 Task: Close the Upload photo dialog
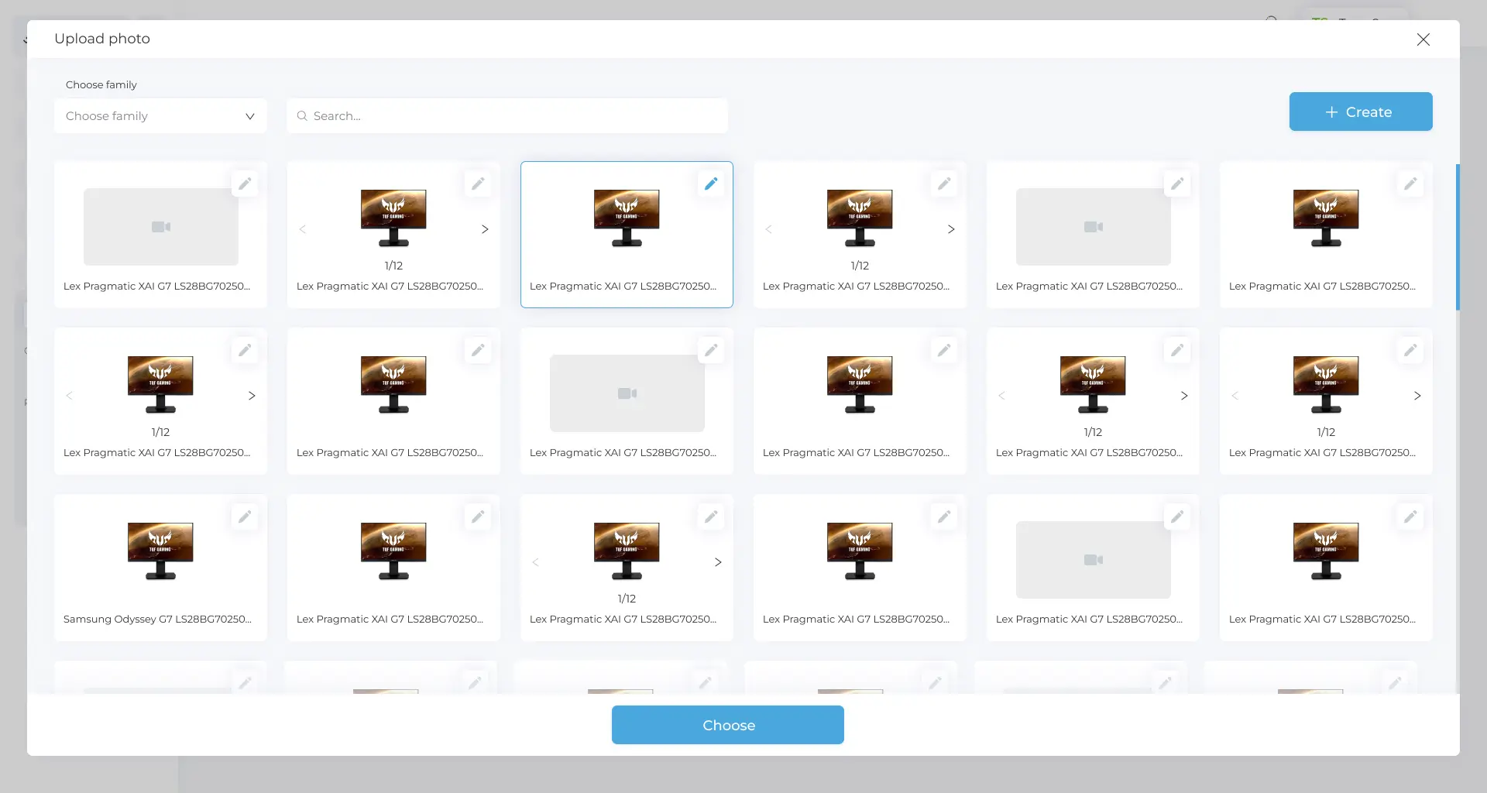coord(1423,39)
